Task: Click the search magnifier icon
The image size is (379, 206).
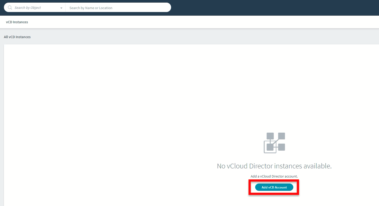Action: (10, 8)
